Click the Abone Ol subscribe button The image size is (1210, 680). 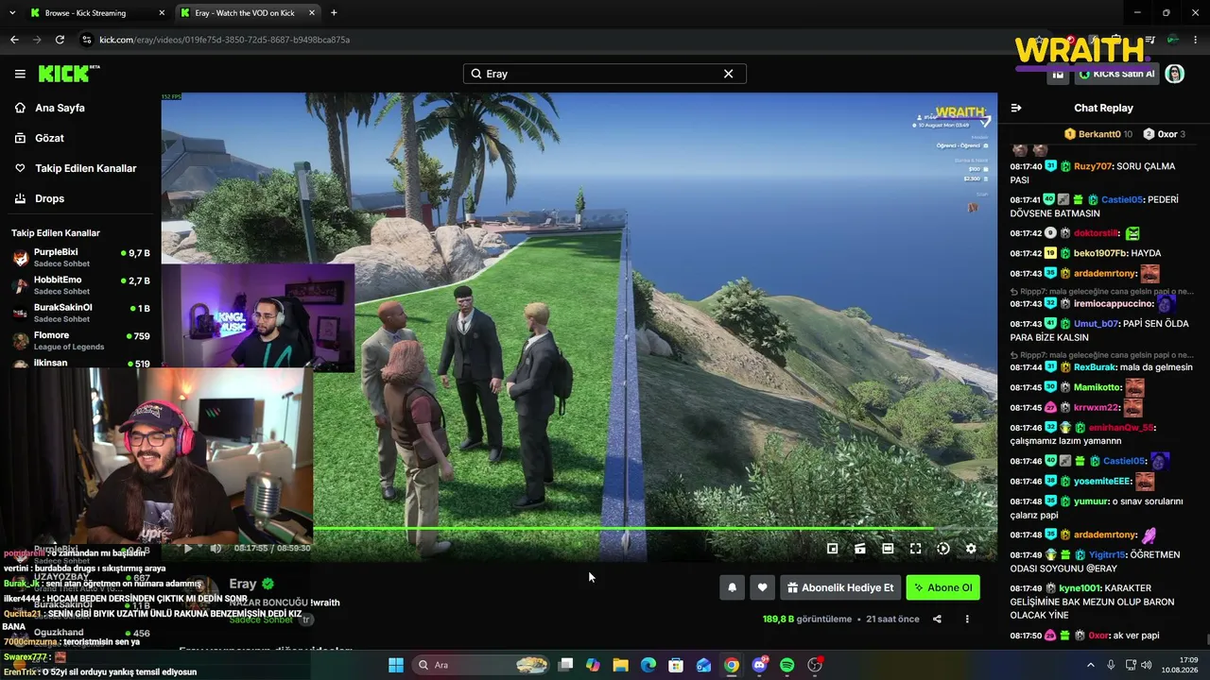coord(942,587)
